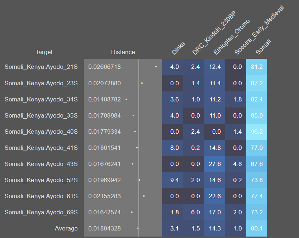Viewport: 299px width, 238px height.
Task: Click target Somali_Kenya:Ayodo_21S
Action: pyautogui.click(x=41, y=67)
